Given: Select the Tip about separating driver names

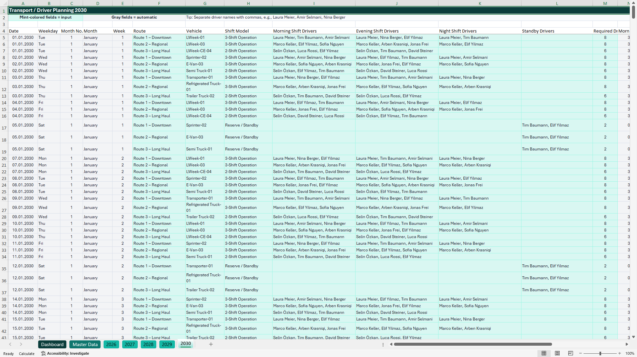Looking at the screenshot, I should coord(266,17).
